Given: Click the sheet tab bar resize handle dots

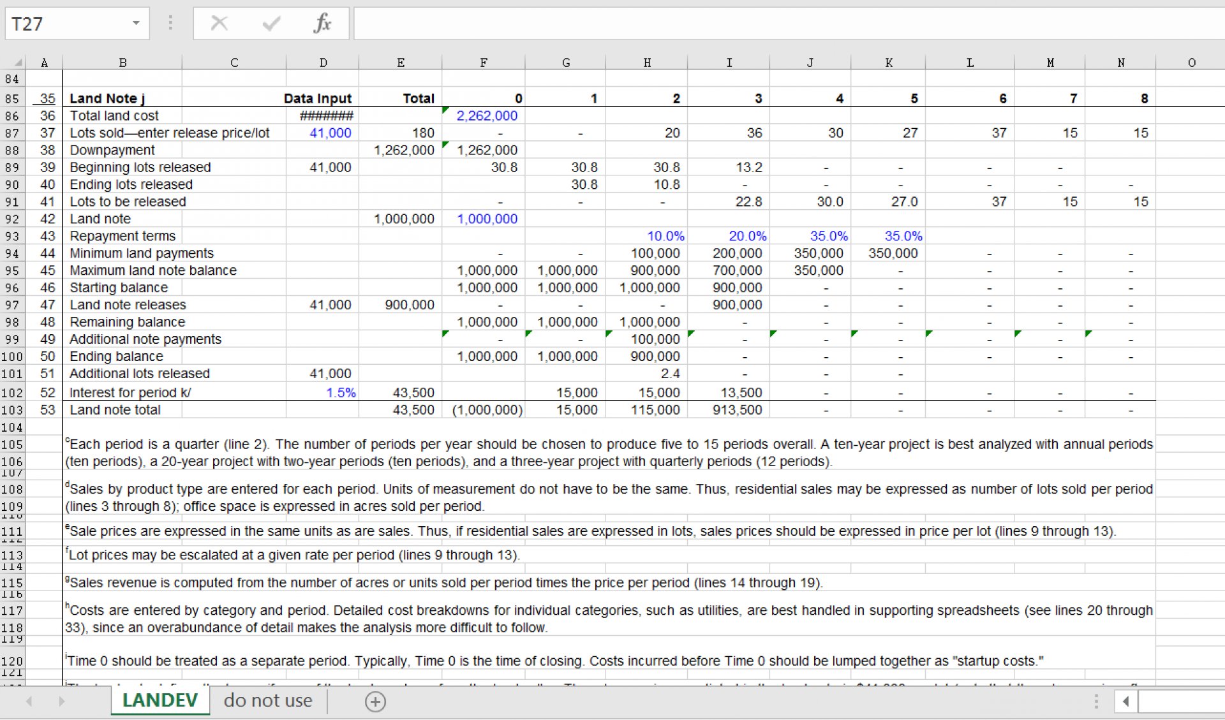Looking at the screenshot, I should (x=1096, y=702).
